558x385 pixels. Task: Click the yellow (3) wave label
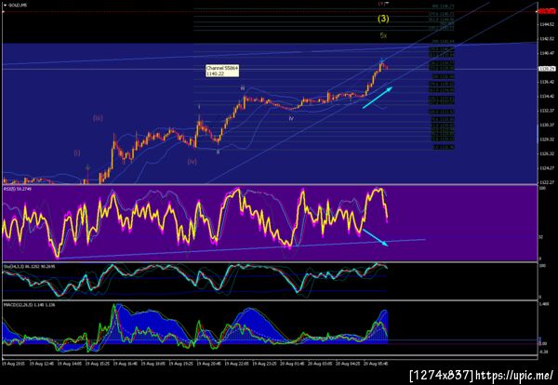[x=383, y=19]
